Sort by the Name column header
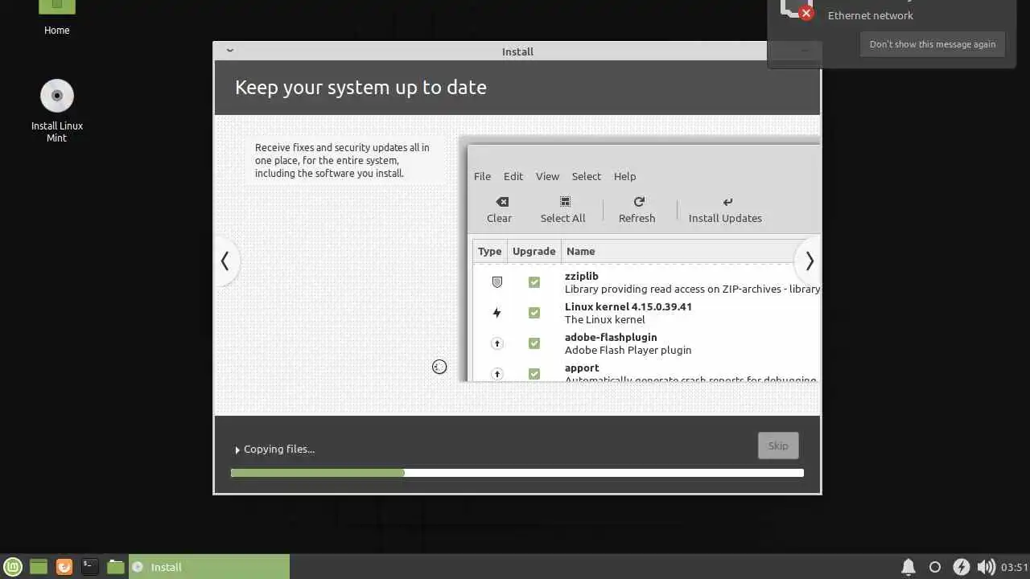 pyautogui.click(x=580, y=251)
